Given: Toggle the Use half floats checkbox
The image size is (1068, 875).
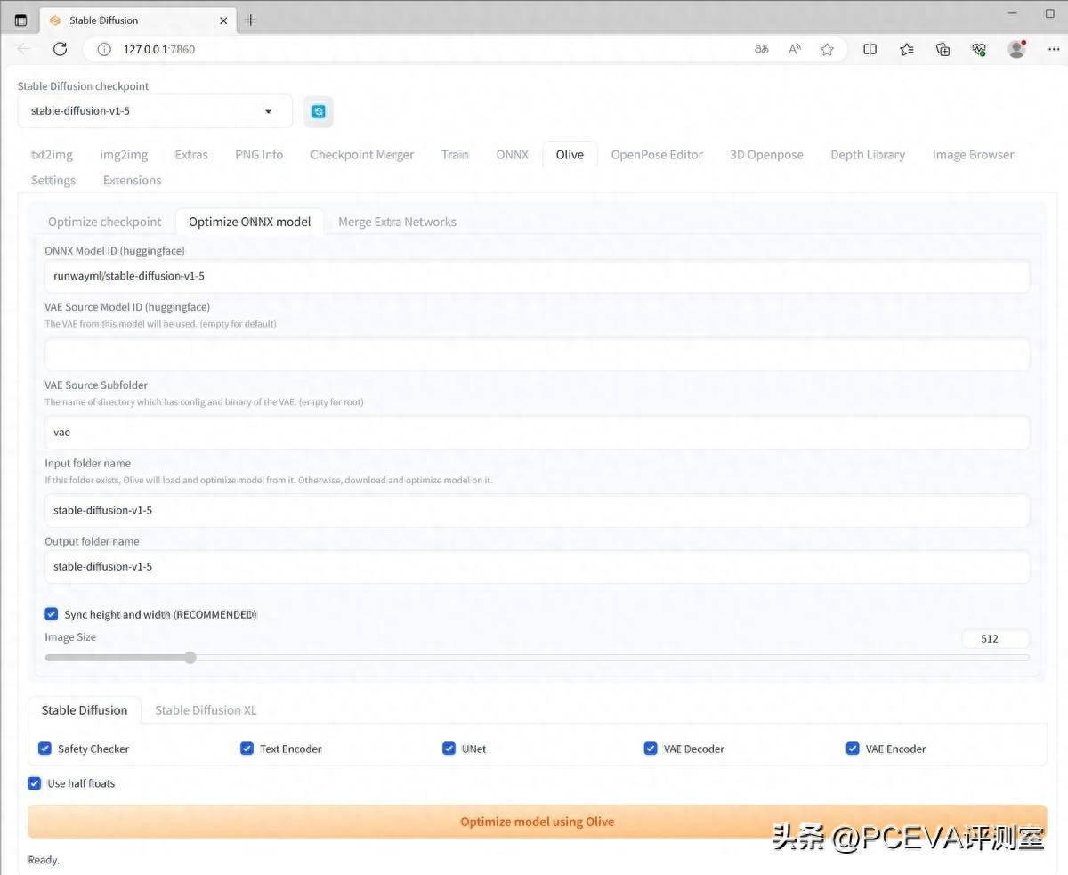Looking at the screenshot, I should 34,783.
